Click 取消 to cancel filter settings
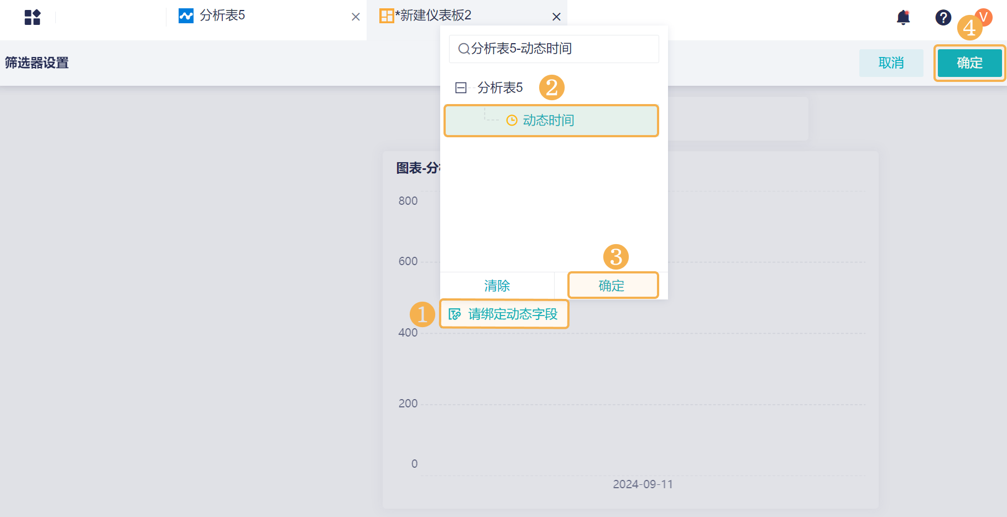This screenshot has height=517, width=1007. coord(891,63)
